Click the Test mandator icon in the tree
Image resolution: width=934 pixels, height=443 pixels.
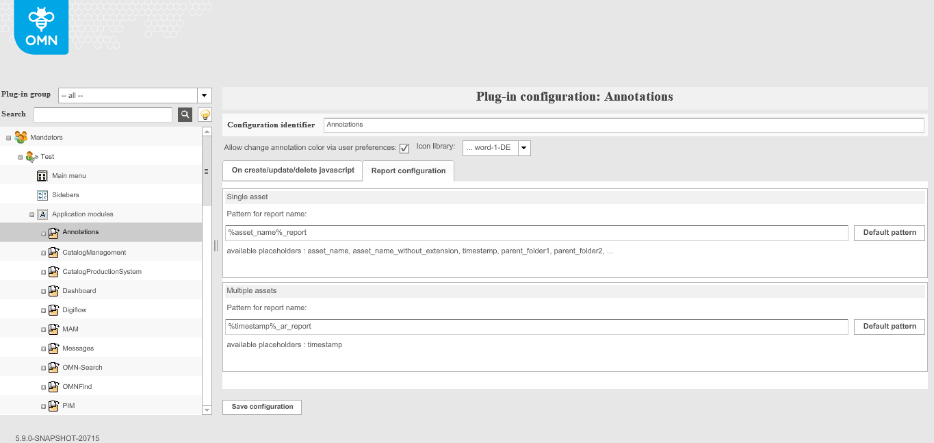31,156
